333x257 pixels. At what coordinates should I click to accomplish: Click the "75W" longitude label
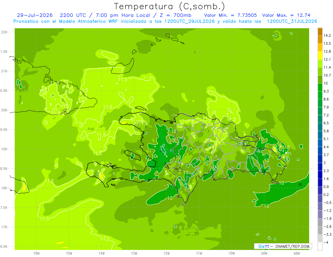[69, 253]
